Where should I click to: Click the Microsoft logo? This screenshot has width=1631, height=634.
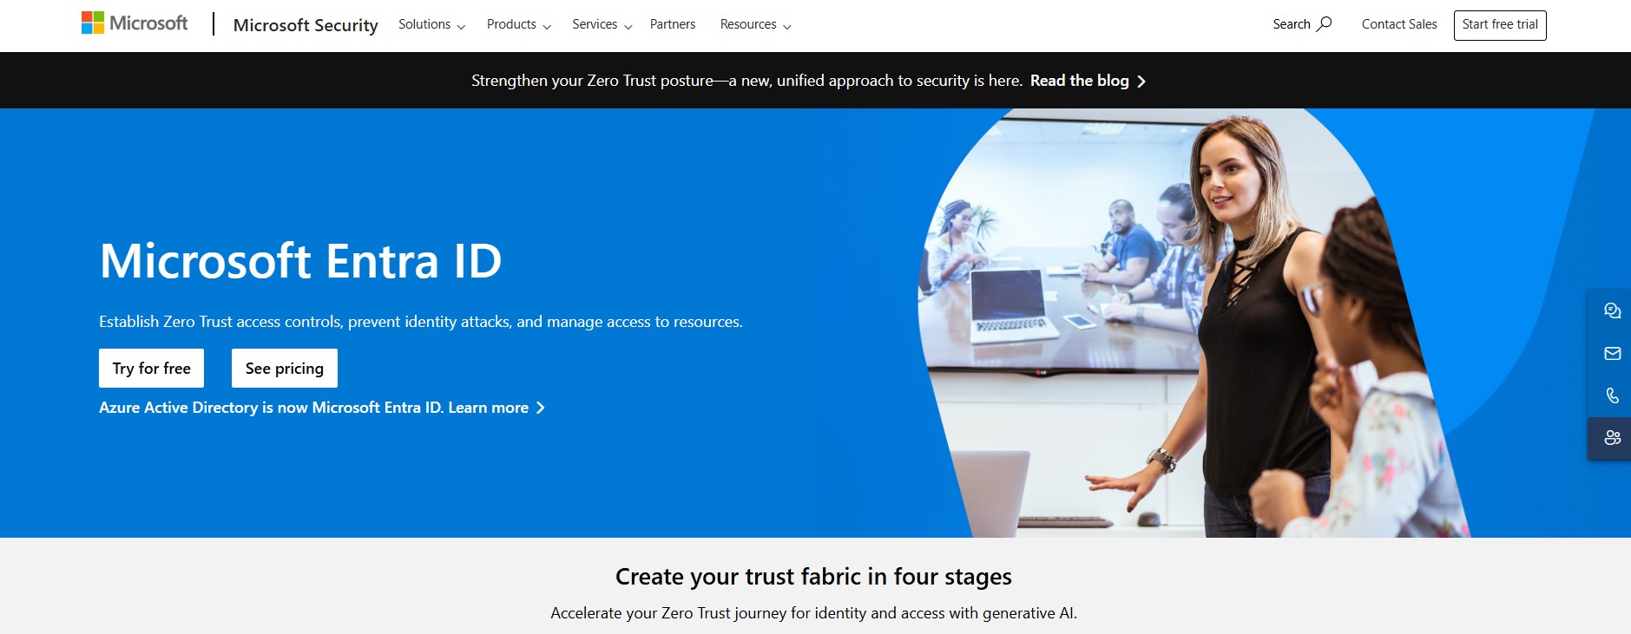click(135, 23)
